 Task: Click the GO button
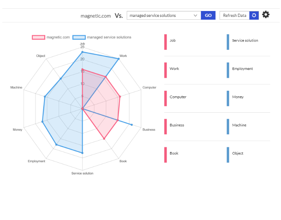point(208,15)
